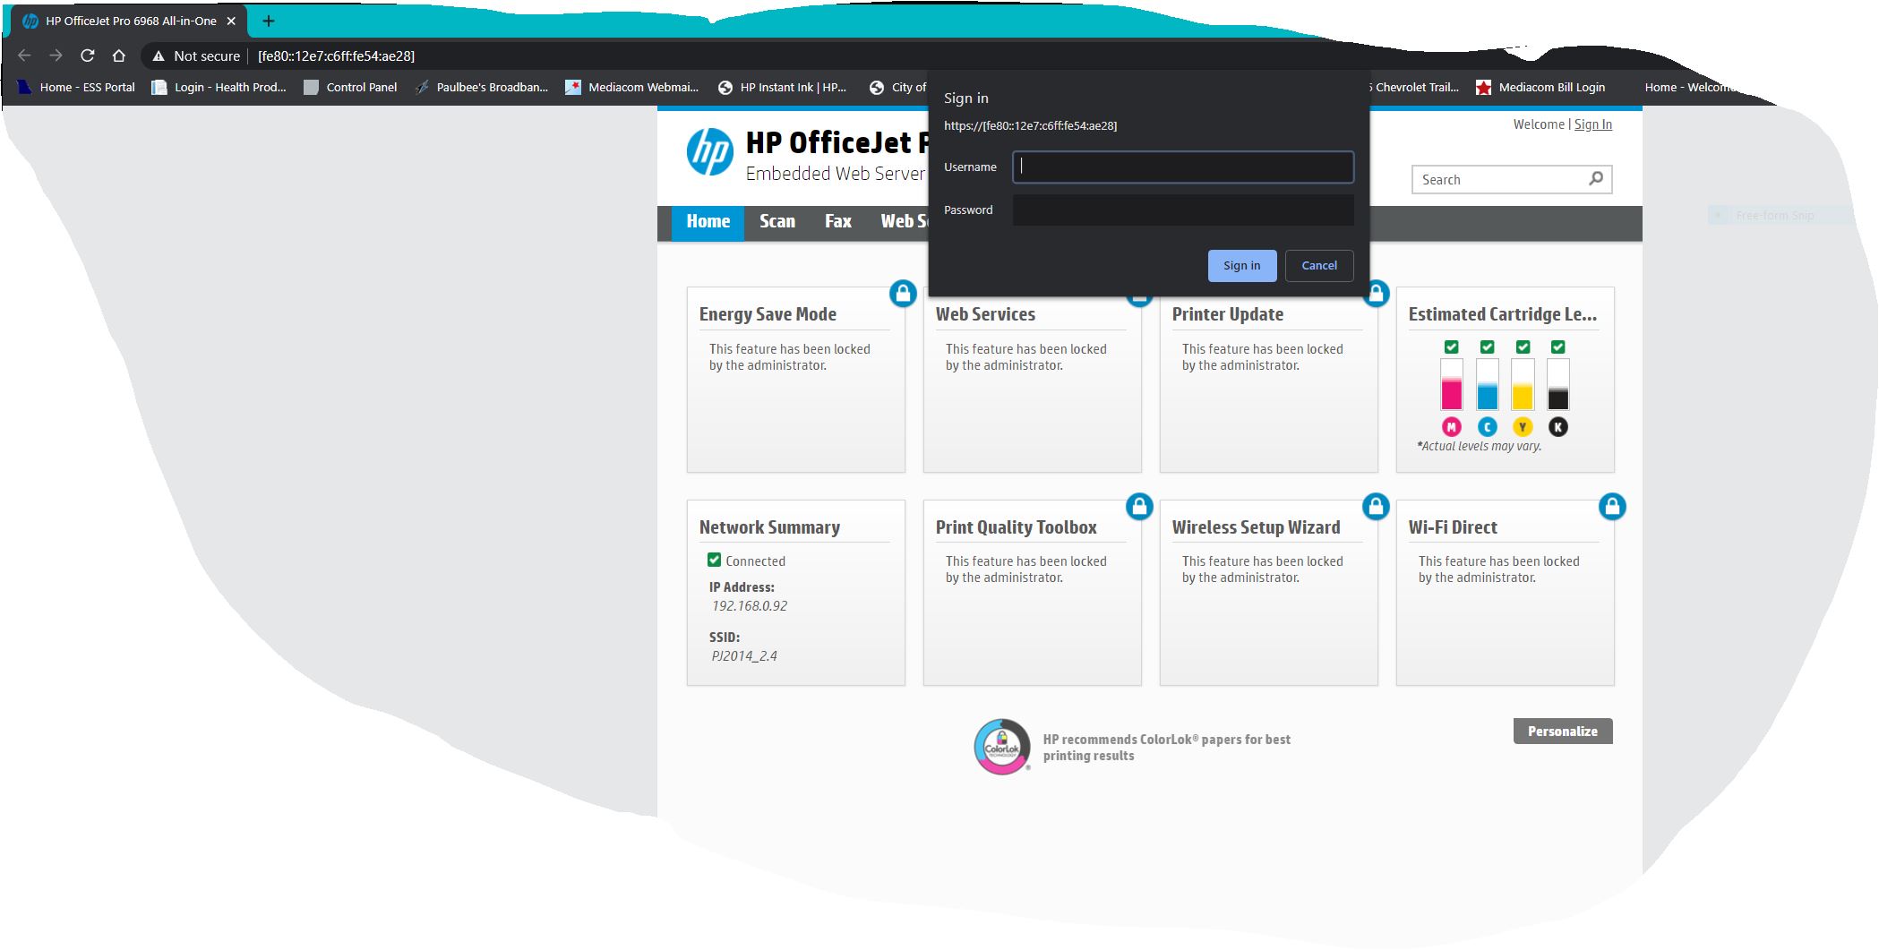Viewport: 1879px width, 950px height.
Task: Switch to the Scan tab
Action: 777,222
